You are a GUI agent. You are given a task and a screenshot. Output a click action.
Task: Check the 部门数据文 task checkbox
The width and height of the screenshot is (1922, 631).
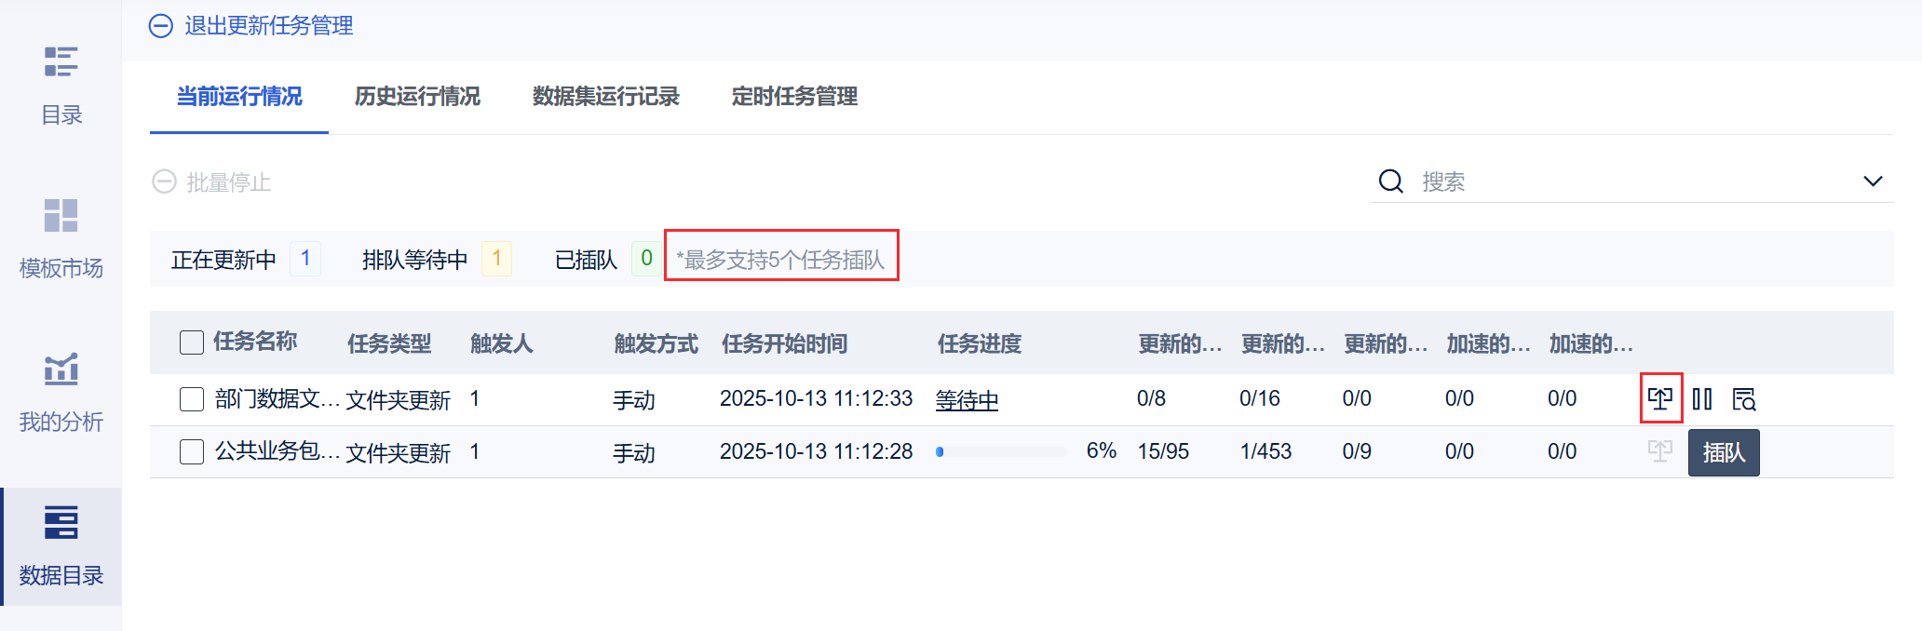coord(192,399)
